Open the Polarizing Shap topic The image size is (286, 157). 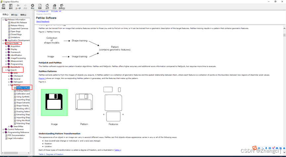23,123
